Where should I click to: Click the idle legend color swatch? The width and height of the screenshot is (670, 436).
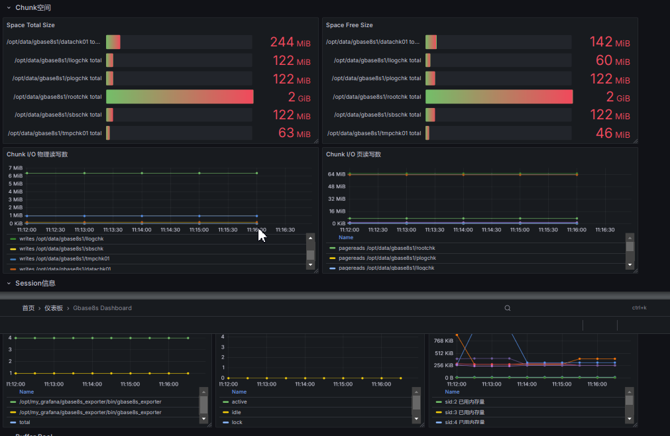tap(225, 413)
